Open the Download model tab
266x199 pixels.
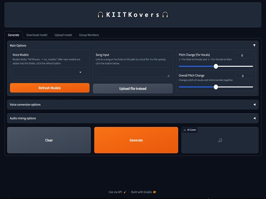point(37,35)
